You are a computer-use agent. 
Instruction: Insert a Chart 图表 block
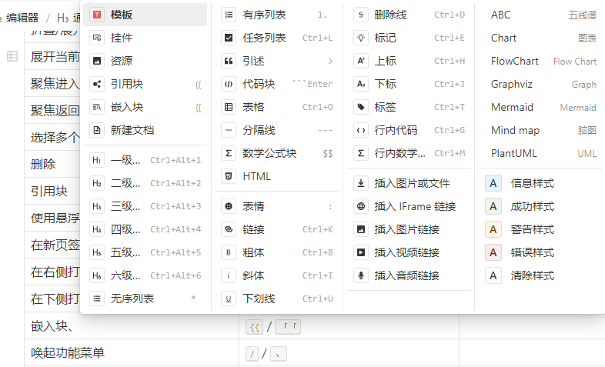(x=542, y=38)
